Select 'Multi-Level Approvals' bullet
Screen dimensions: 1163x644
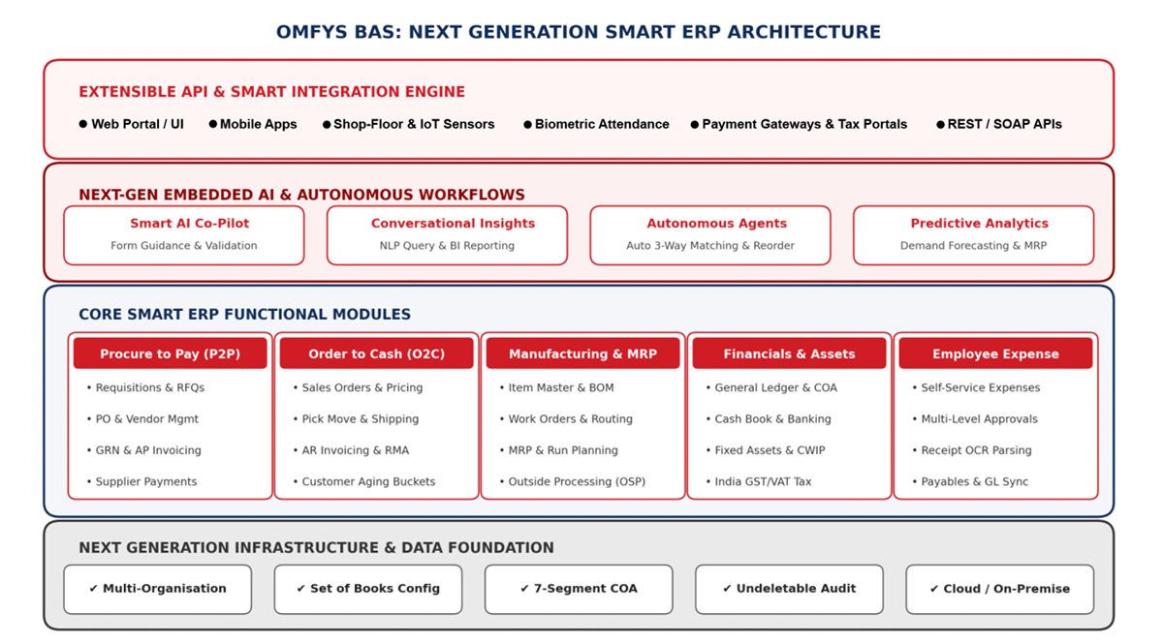point(975,419)
